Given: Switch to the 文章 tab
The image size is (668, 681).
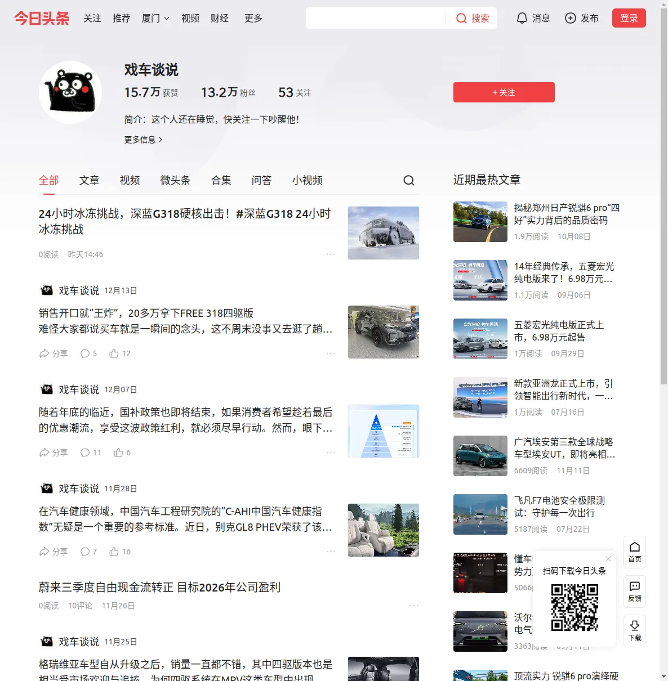Looking at the screenshot, I should tap(90, 180).
